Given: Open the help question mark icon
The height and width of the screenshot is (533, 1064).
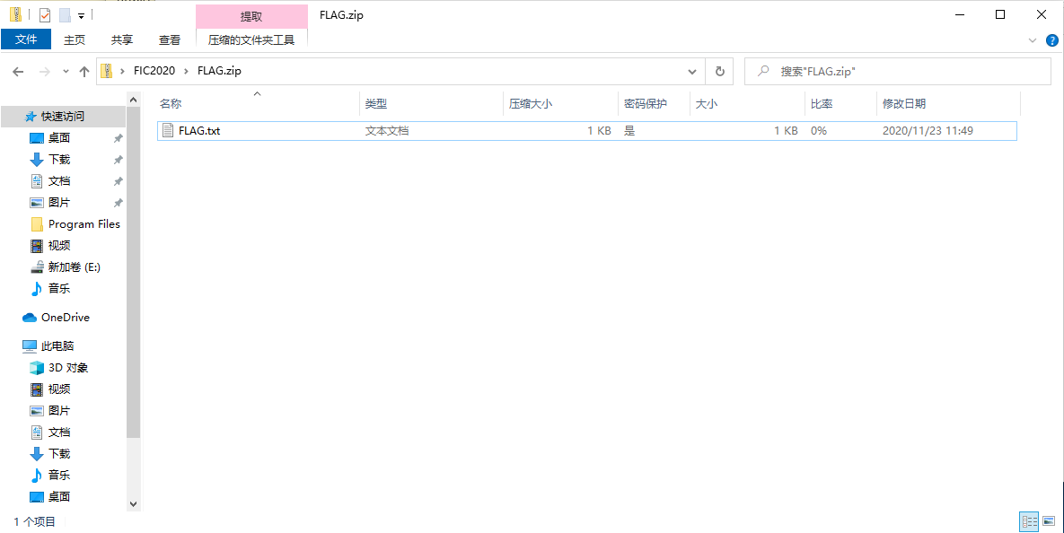Looking at the screenshot, I should (x=1050, y=40).
